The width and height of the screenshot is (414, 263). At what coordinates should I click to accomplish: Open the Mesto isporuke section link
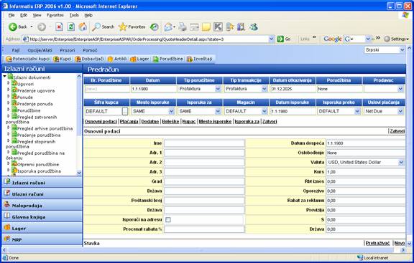click(x=215, y=121)
